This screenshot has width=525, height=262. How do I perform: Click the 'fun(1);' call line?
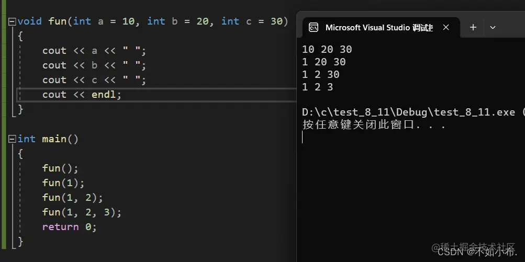coord(63,183)
